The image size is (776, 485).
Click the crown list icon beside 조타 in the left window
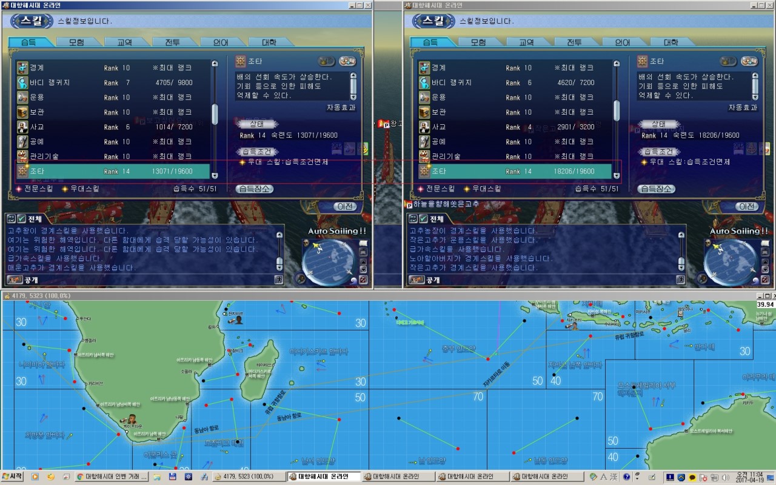(326, 61)
